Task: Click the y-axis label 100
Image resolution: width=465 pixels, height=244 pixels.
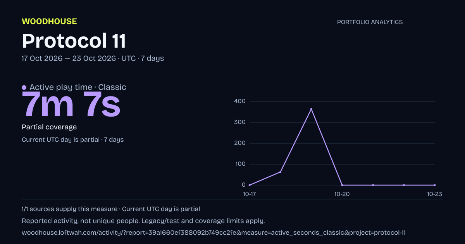Action: point(240,164)
